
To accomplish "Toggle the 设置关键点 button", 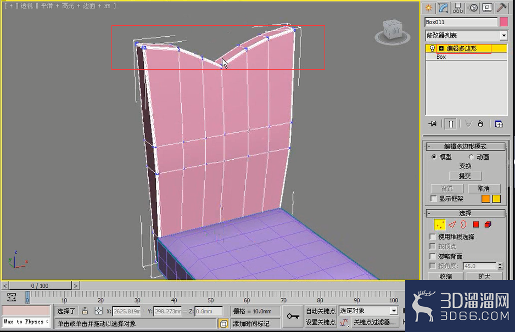I will [321, 323].
